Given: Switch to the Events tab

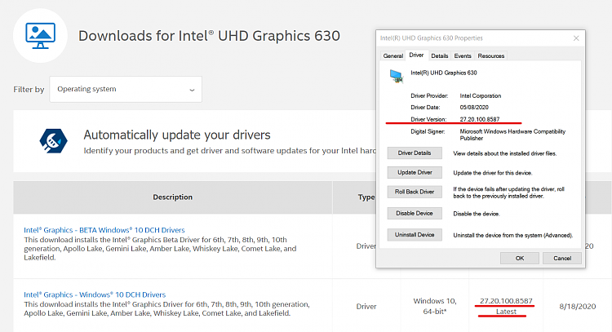Looking at the screenshot, I should coord(463,55).
